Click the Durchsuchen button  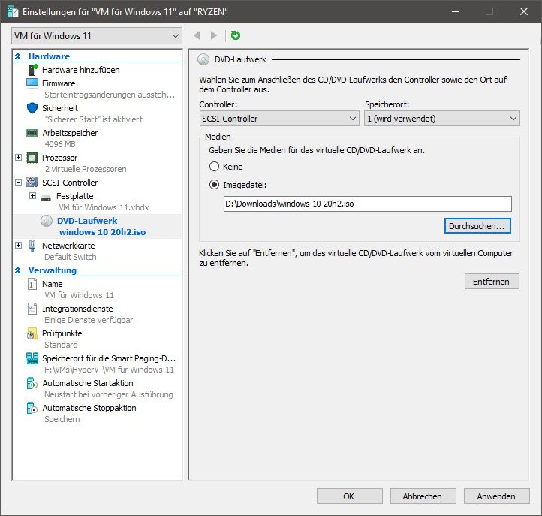coord(478,225)
